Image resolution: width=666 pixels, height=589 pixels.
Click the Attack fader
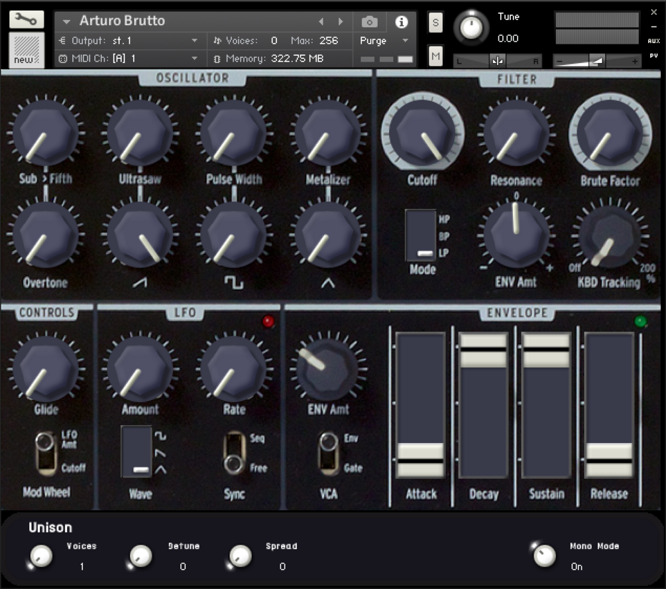tap(420, 460)
